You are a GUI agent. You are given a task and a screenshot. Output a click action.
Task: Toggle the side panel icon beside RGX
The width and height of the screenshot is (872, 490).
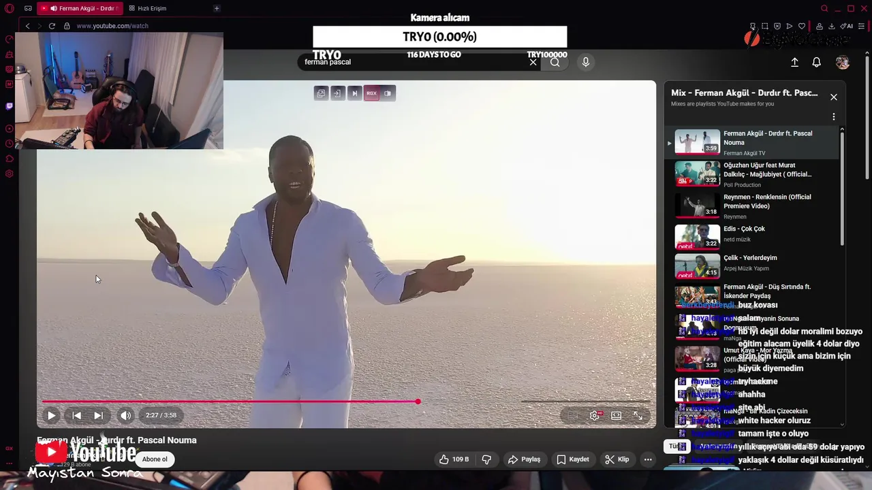[388, 93]
